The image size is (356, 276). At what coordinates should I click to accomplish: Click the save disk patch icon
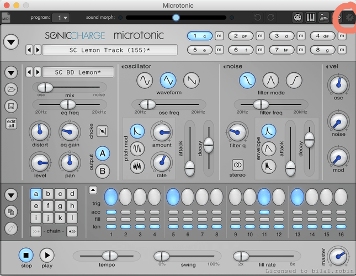click(11, 106)
